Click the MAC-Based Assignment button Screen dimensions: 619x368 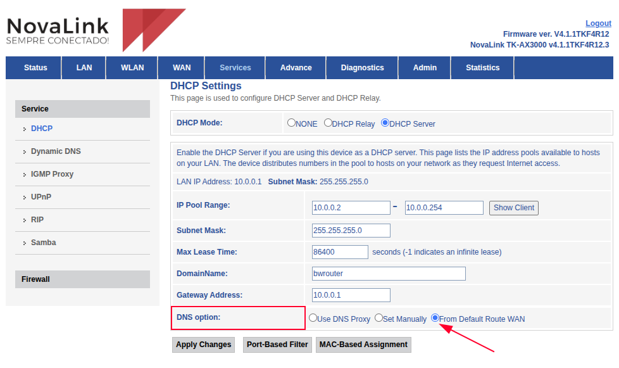pyautogui.click(x=363, y=345)
